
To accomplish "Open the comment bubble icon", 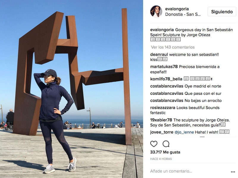I will click(166, 144).
